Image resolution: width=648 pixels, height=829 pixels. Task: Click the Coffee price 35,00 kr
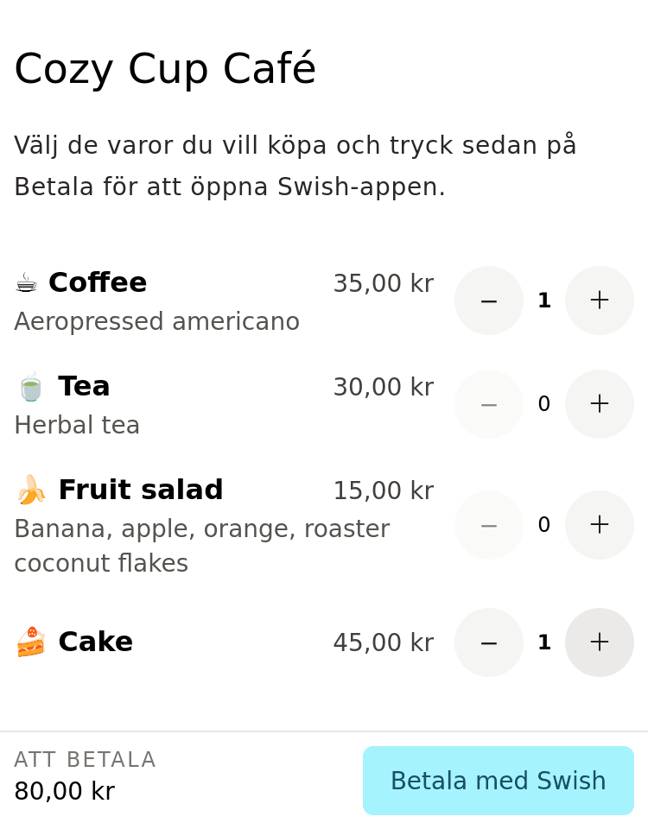[x=383, y=284]
